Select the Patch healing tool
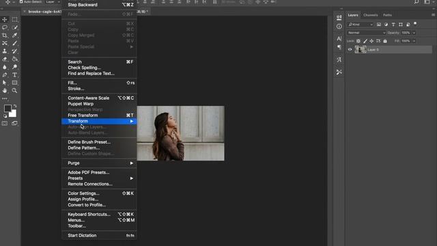The image size is (437, 246). (x=5, y=43)
